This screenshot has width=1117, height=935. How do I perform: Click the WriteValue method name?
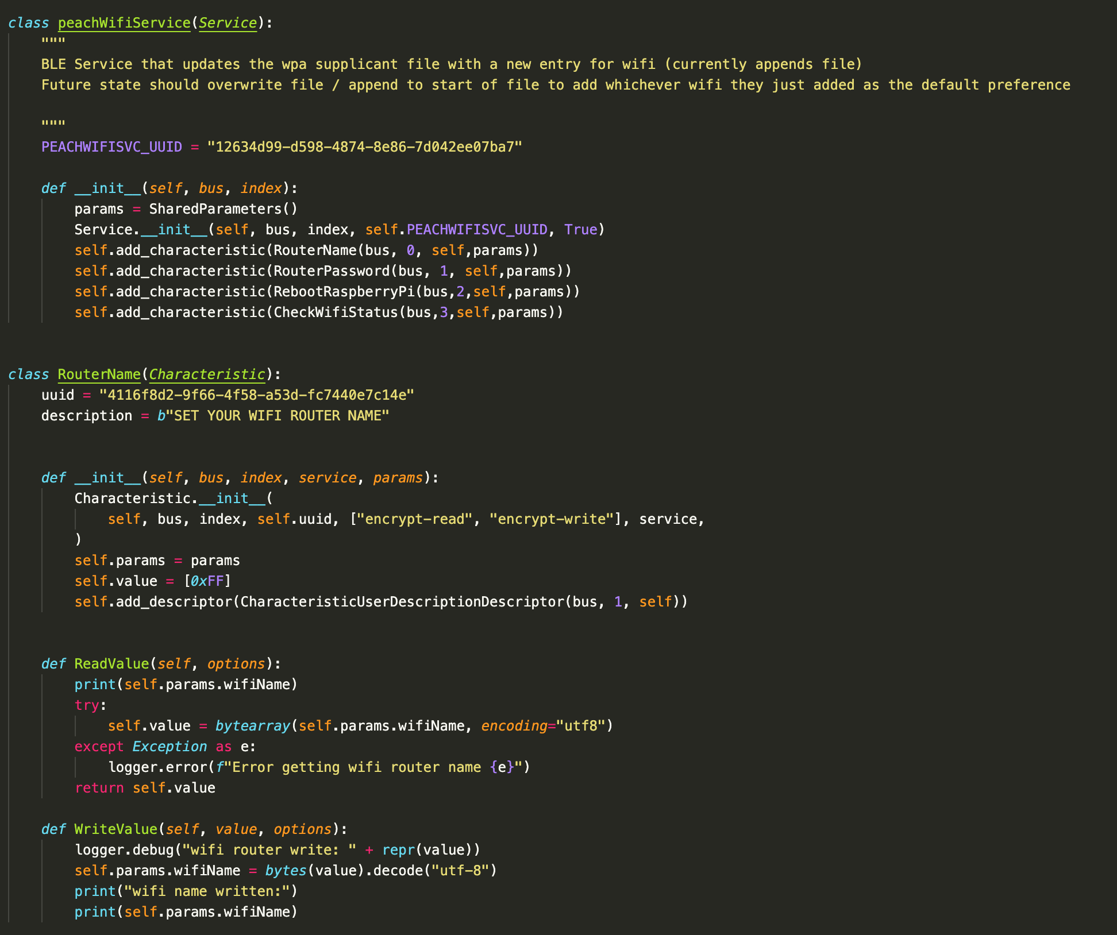tap(115, 829)
